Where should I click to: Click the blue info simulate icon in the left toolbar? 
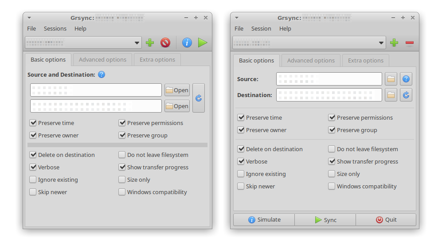[x=187, y=43]
